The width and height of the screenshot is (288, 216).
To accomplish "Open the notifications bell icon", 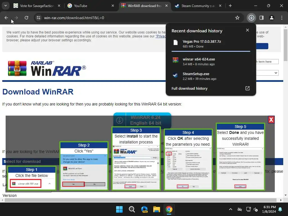I will [280, 209].
